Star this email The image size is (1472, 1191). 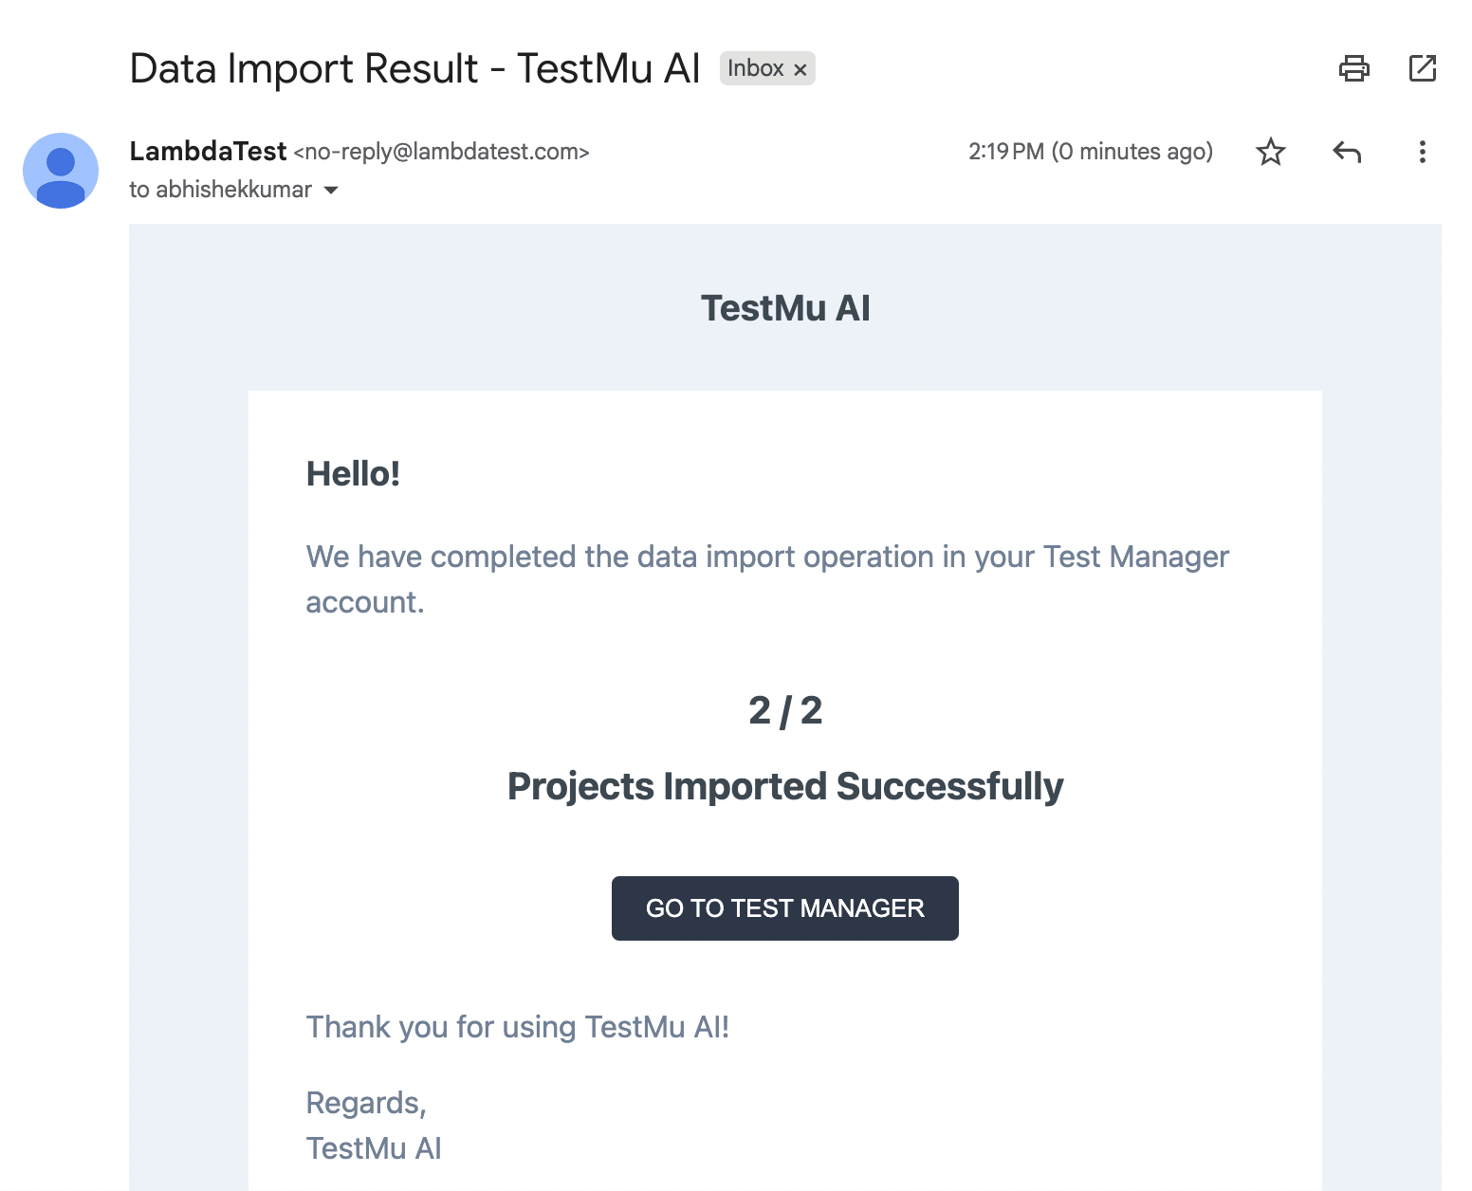(x=1270, y=152)
